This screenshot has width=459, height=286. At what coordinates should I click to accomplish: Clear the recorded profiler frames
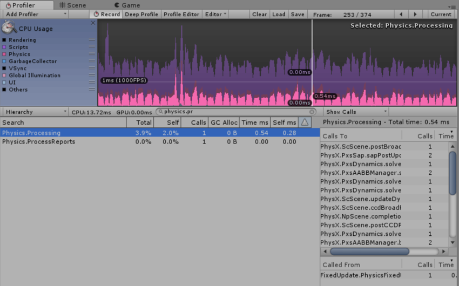(259, 15)
